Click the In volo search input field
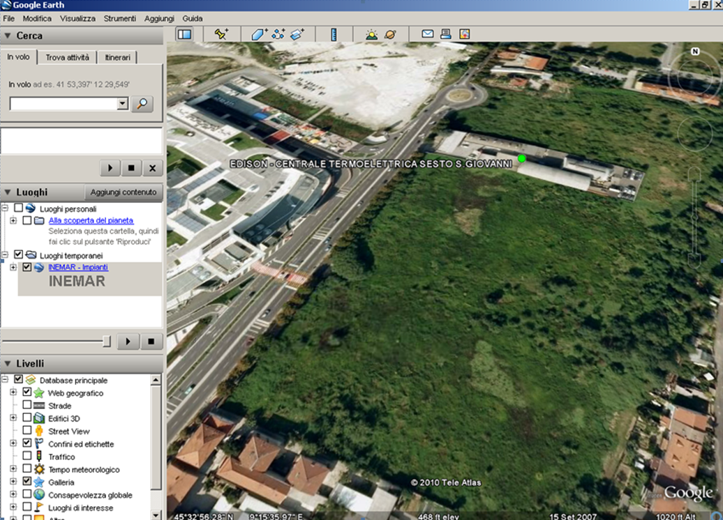Viewport: 723px width, 520px height. coord(64,104)
